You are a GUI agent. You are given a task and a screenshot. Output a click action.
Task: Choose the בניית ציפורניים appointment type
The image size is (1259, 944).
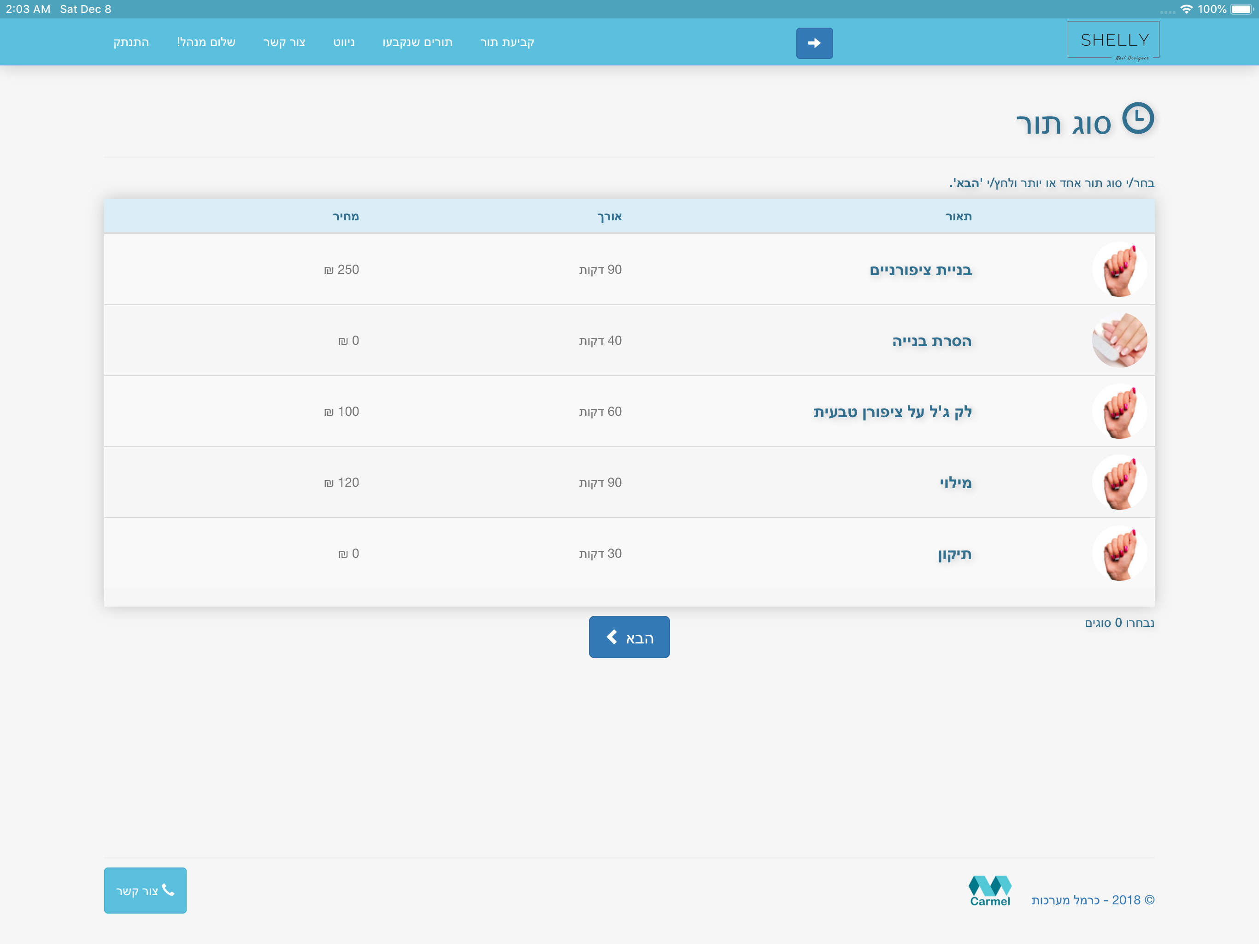(920, 270)
